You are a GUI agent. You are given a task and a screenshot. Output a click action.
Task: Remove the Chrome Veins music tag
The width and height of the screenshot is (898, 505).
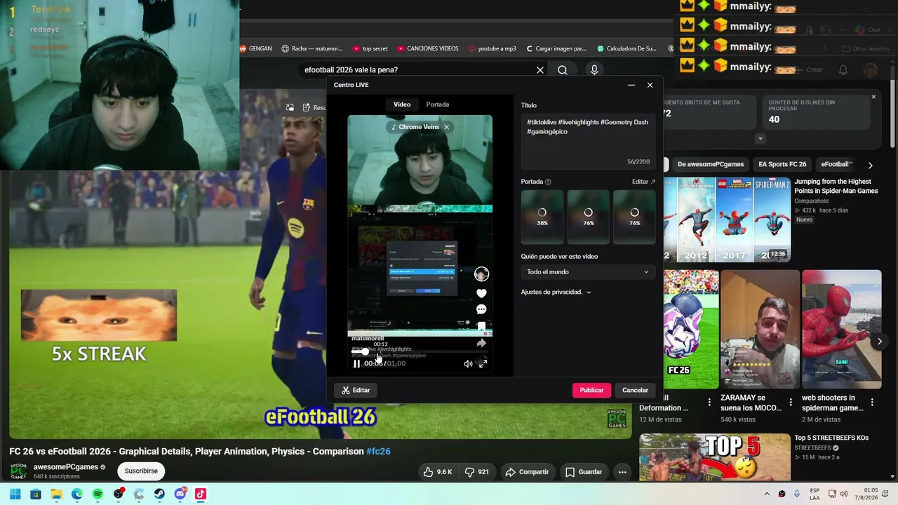[446, 127]
